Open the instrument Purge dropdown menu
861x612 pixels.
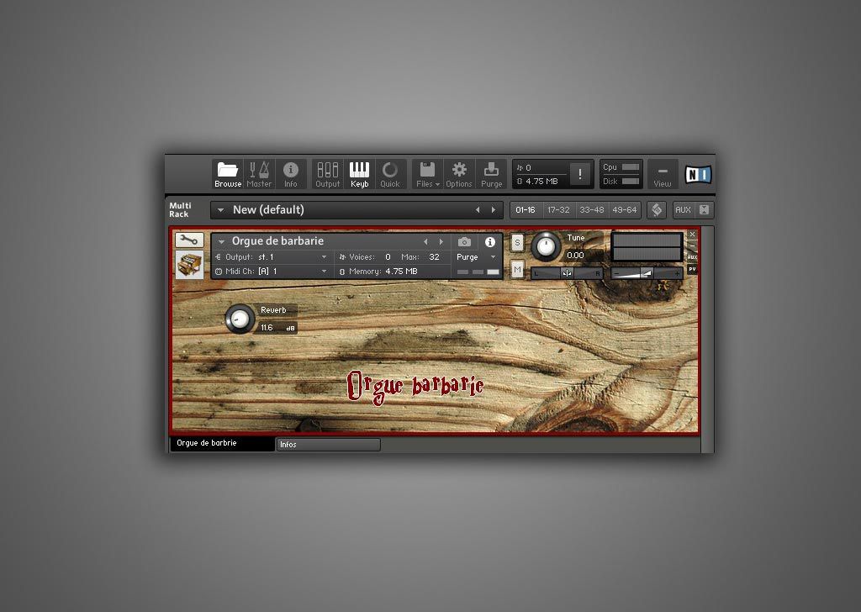[476, 257]
